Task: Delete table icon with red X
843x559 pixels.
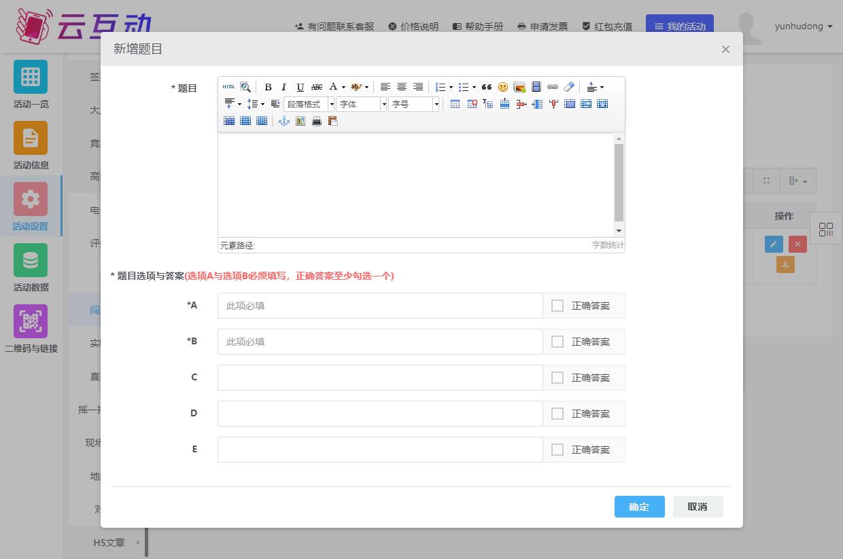Action: point(471,104)
